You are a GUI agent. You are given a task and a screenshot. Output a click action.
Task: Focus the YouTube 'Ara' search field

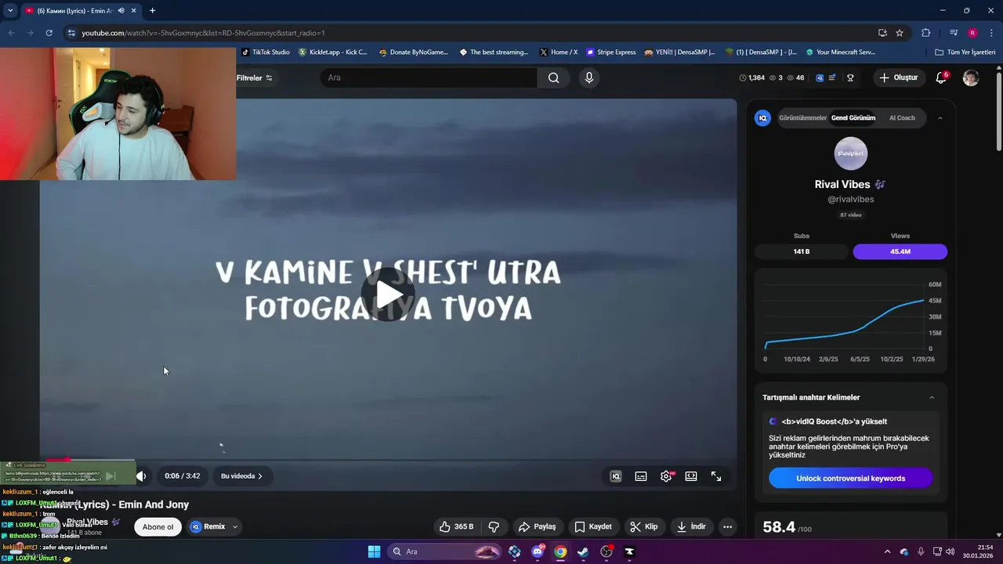click(x=429, y=78)
